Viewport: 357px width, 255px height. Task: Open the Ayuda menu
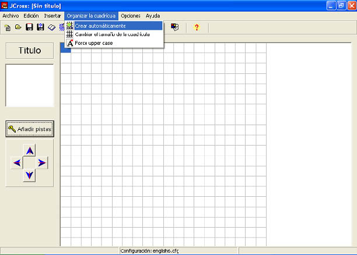coord(153,16)
